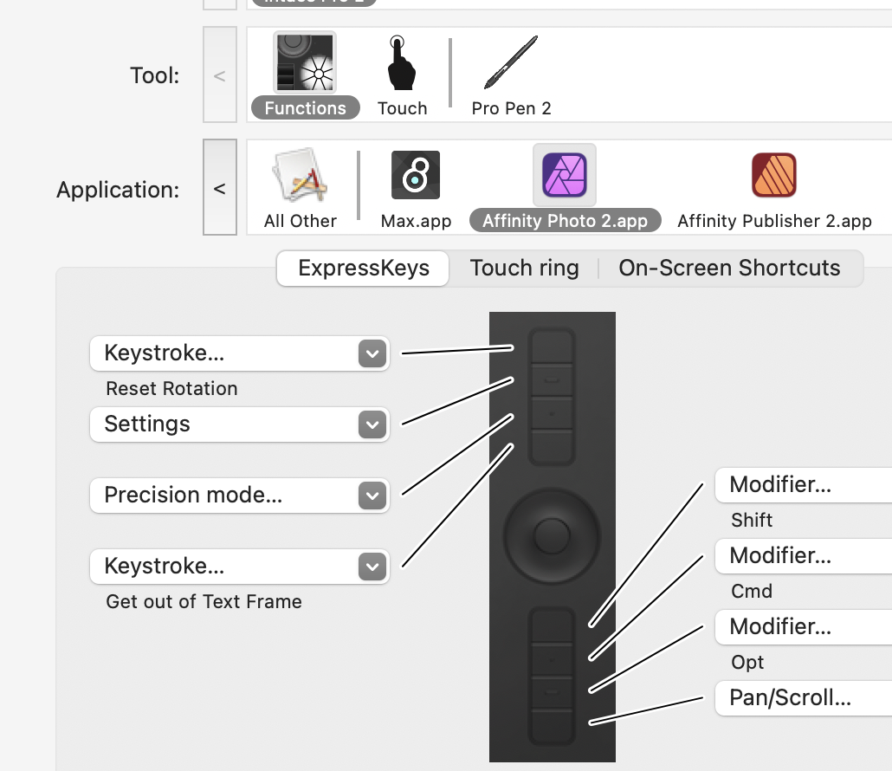Image resolution: width=892 pixels, height=771 pixels.
Task: Collapse the Tool row with the chevron button
Action: pyautogui.click(x=220, y=75)
